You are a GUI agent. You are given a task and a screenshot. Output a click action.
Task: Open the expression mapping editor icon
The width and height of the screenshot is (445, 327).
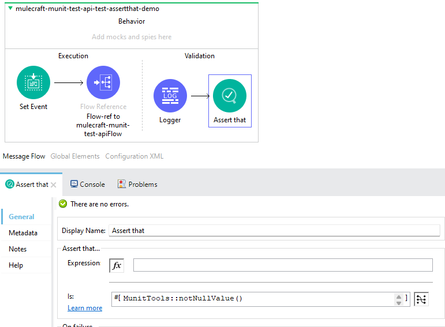coord(421,299)
